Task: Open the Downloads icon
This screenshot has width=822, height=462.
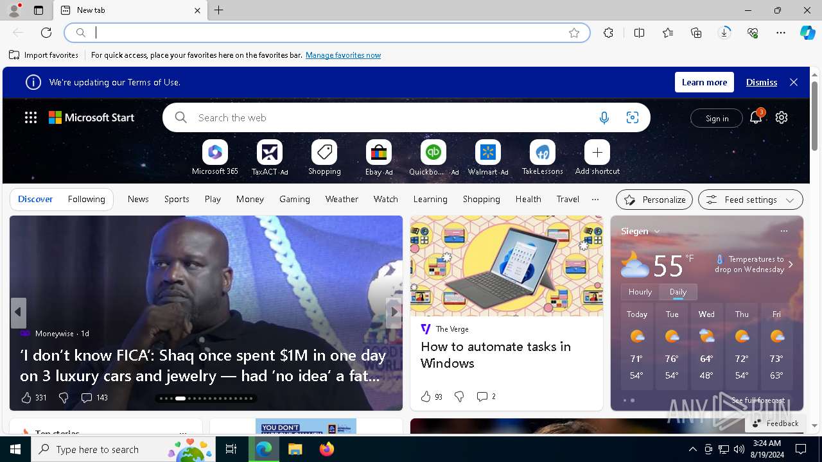Action: point(724,33)
